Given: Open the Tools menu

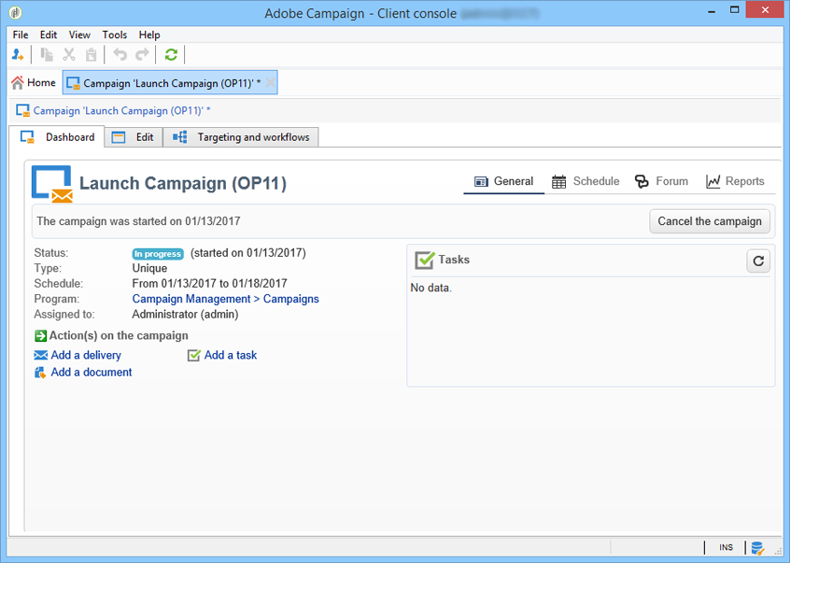Looking at the screenshot, I should [114, 35].
